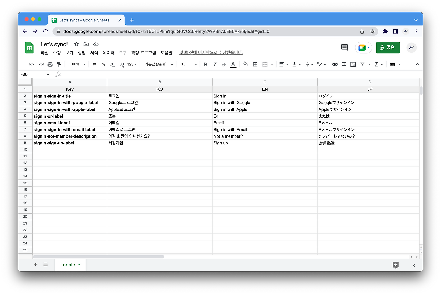Viewport: 441px width, 295px height.
Task: Collapse the menus with up chevron
Action: [417, 64]
